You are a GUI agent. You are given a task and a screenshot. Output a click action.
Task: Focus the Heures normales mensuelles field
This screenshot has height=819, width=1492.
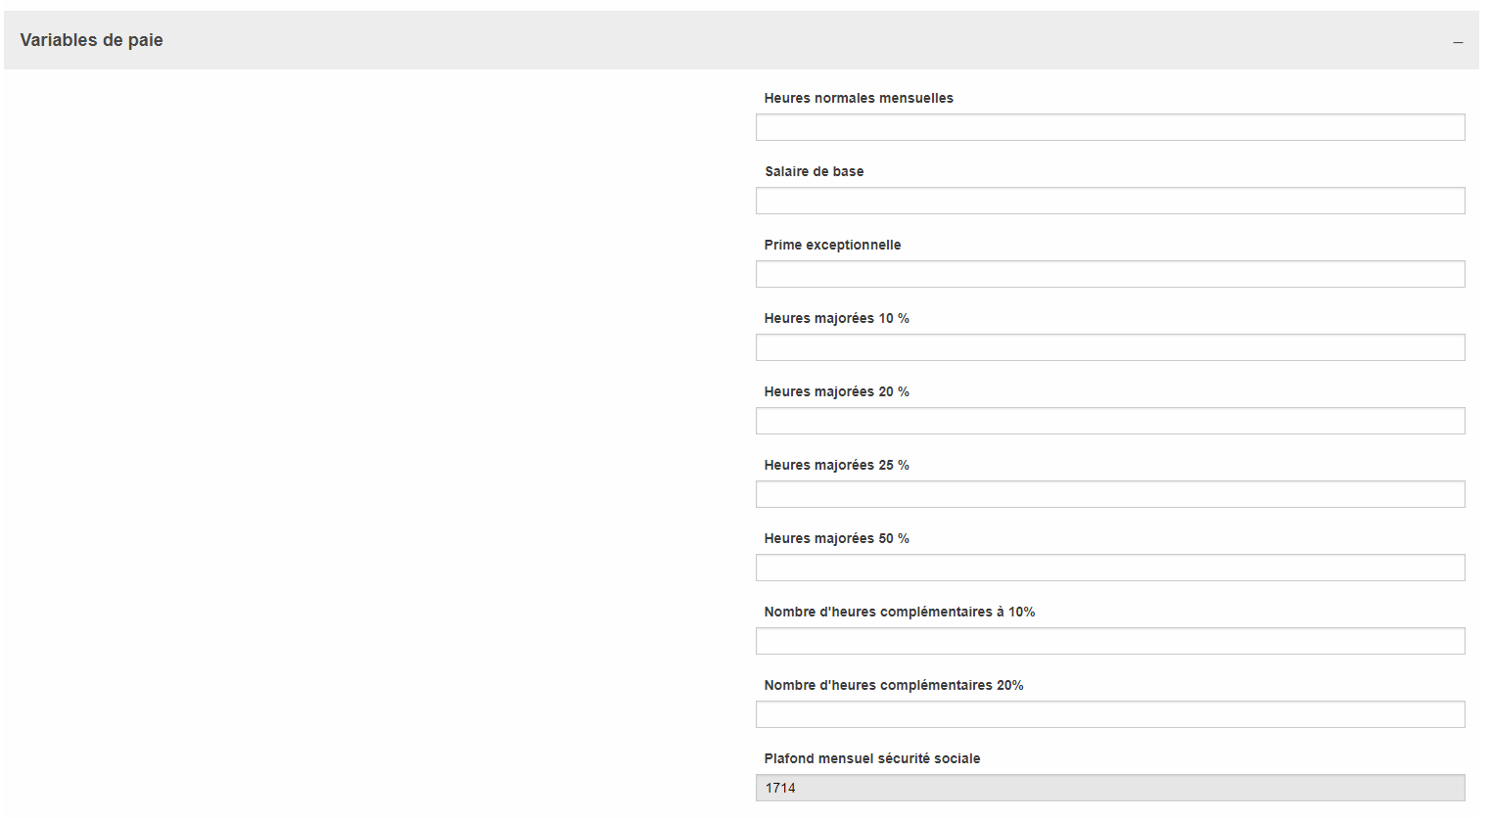1110,127
